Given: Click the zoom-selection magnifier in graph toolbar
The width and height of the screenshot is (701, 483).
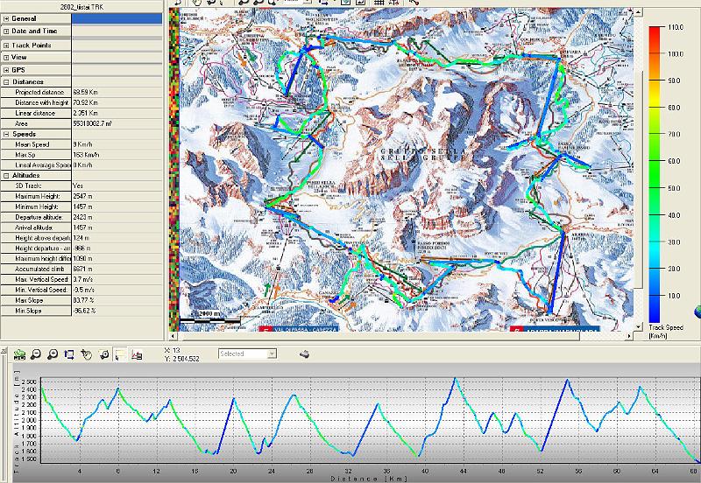Looking at the screenshot, I should [103, 355].
